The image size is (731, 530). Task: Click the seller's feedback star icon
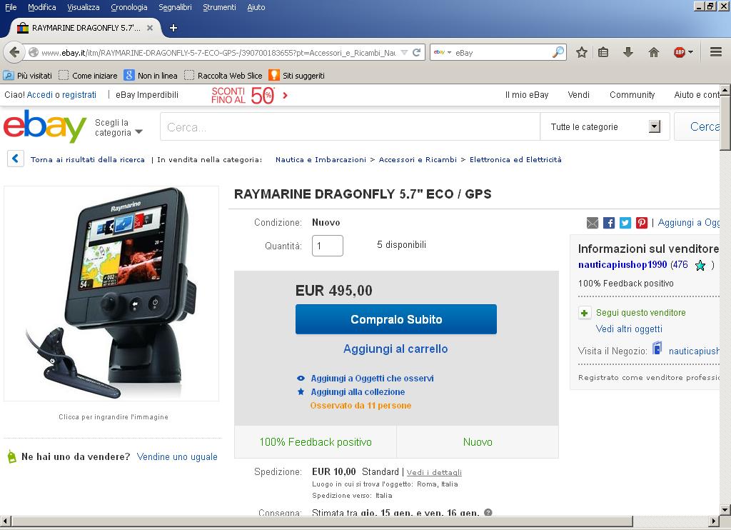pyautogui.click(x=700, y=266)
